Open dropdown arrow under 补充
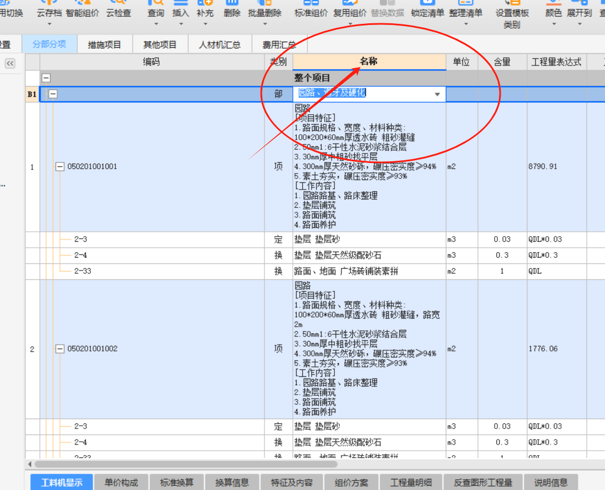 point(205,24)
